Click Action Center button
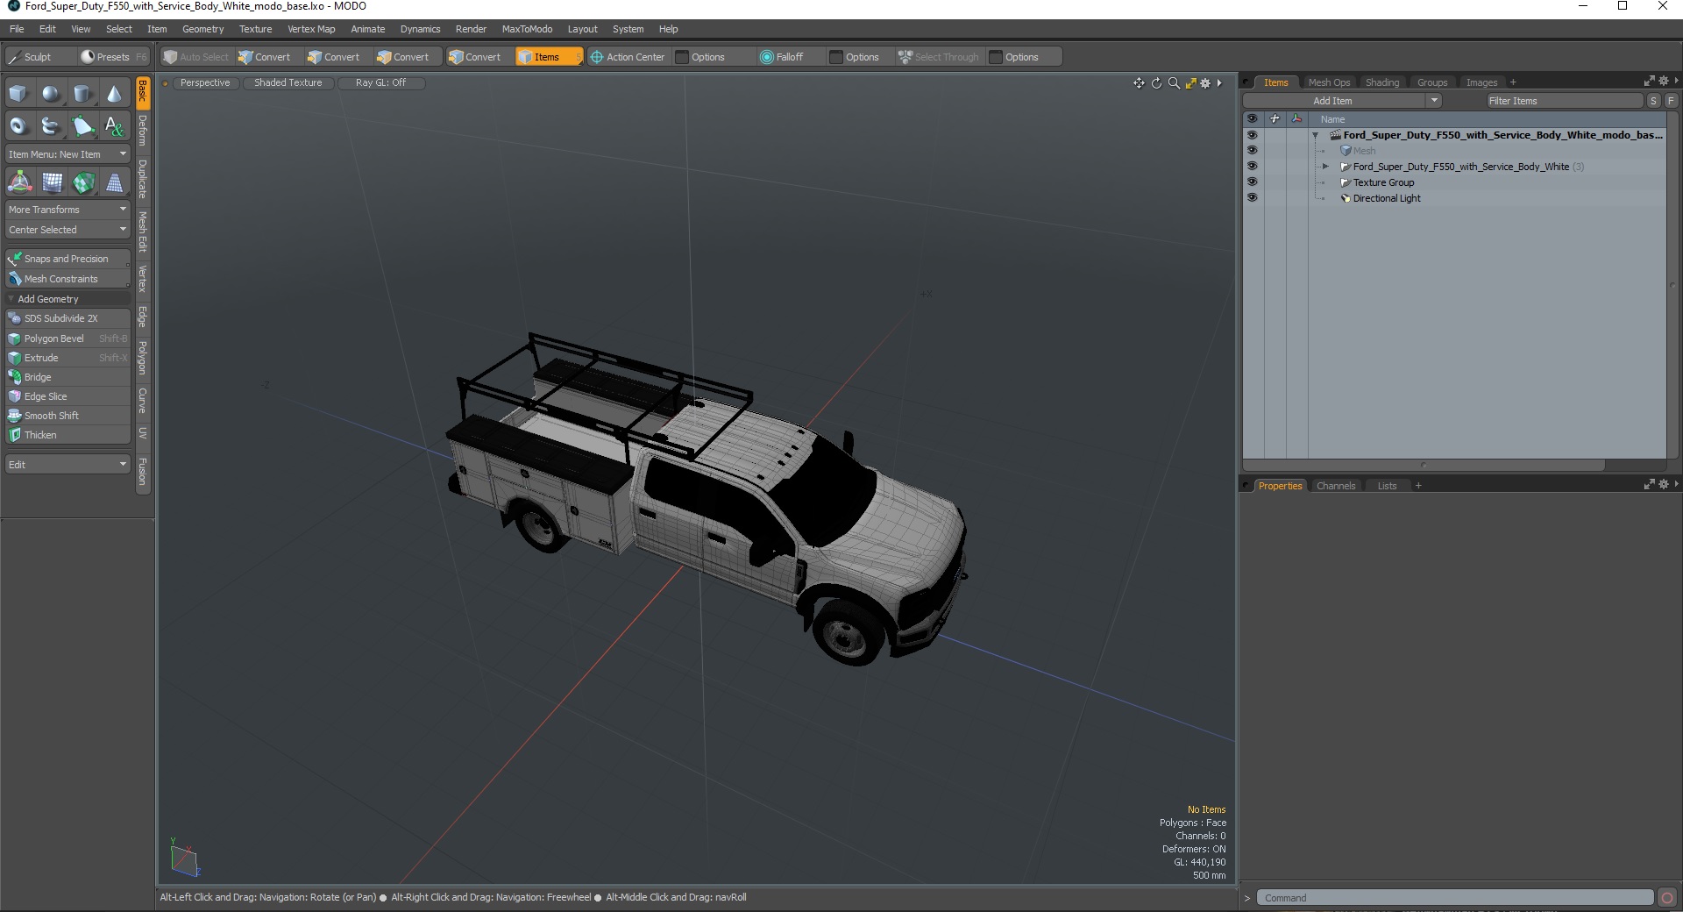 tap(628, 57)
